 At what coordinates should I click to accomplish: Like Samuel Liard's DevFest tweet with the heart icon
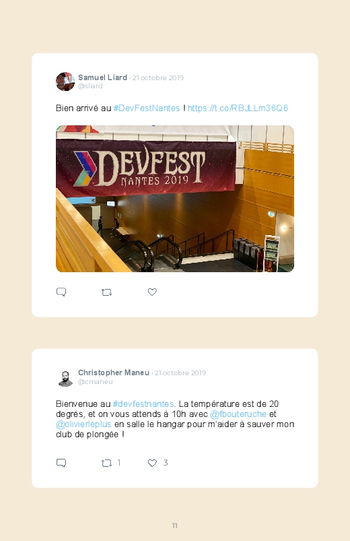pyautogui.click(x=152, y=292)
